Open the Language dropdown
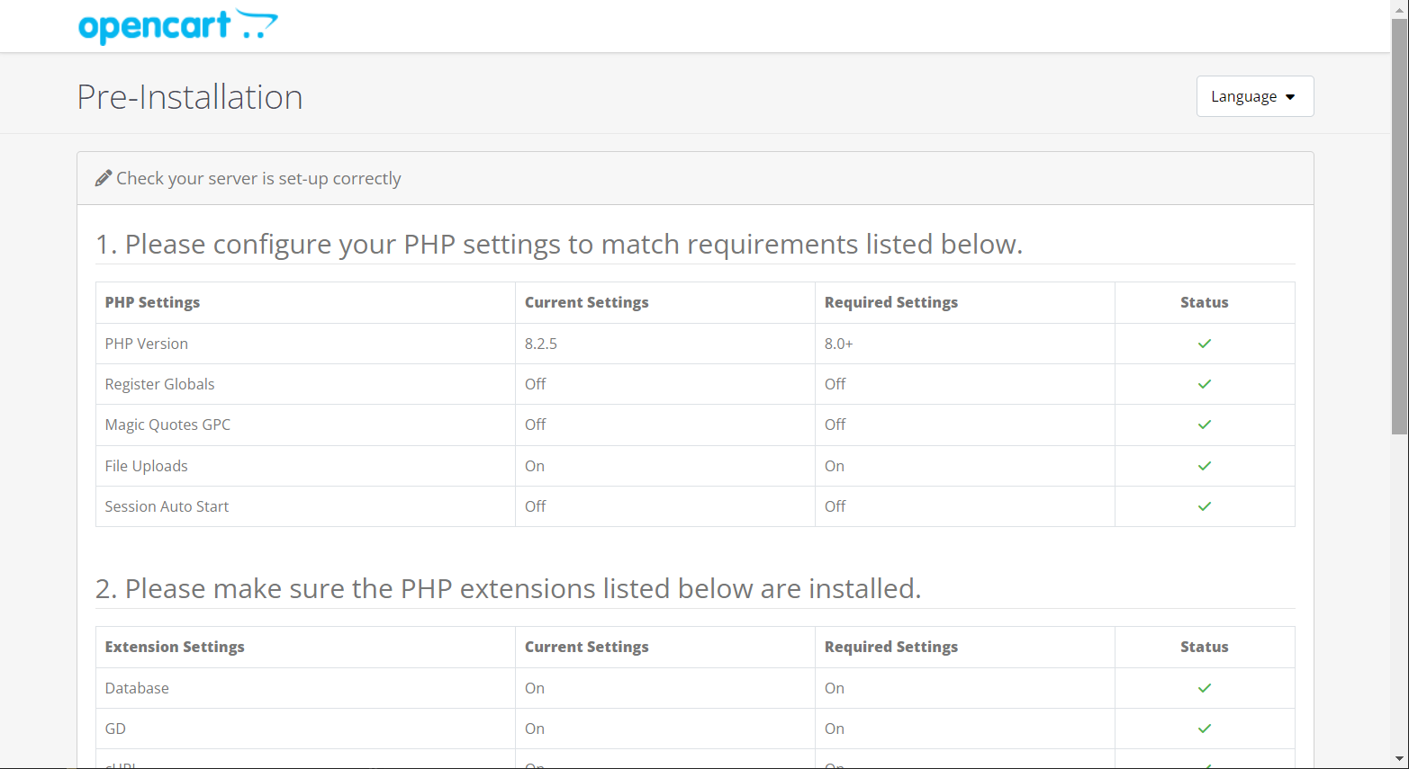Screen dimensions: 1409x769 click(x=1254, y=96)
